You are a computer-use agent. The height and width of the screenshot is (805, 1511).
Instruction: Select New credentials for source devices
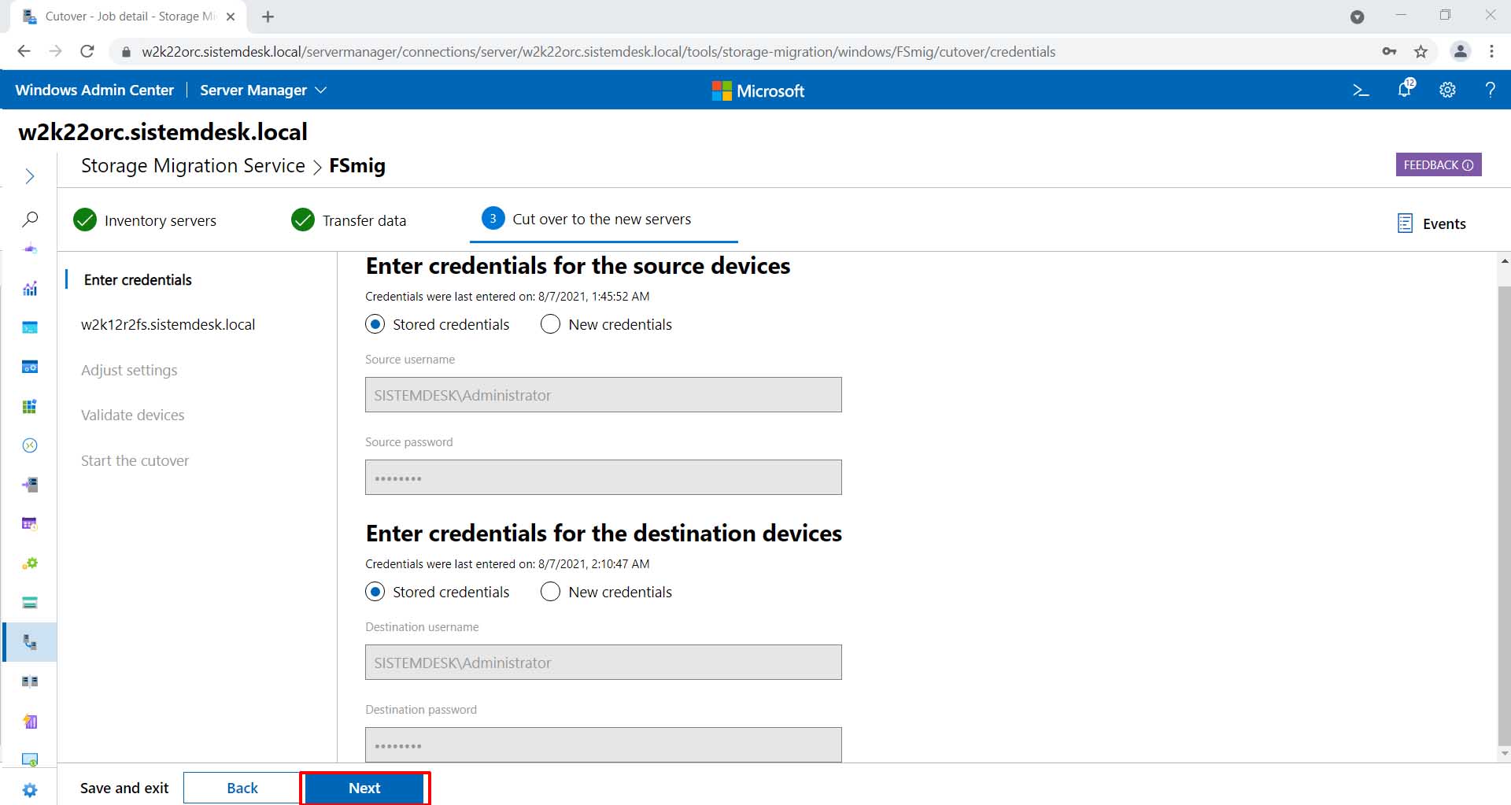coord(550,324)
